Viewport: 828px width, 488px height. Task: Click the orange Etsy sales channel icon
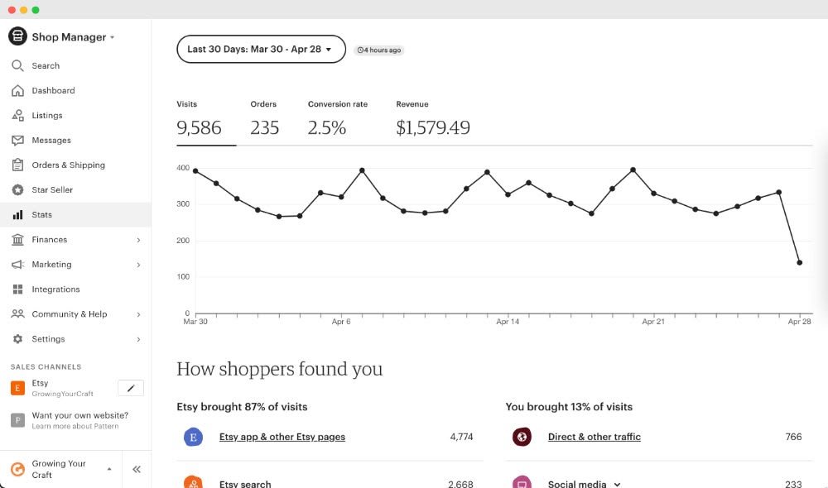pos(17,388)
